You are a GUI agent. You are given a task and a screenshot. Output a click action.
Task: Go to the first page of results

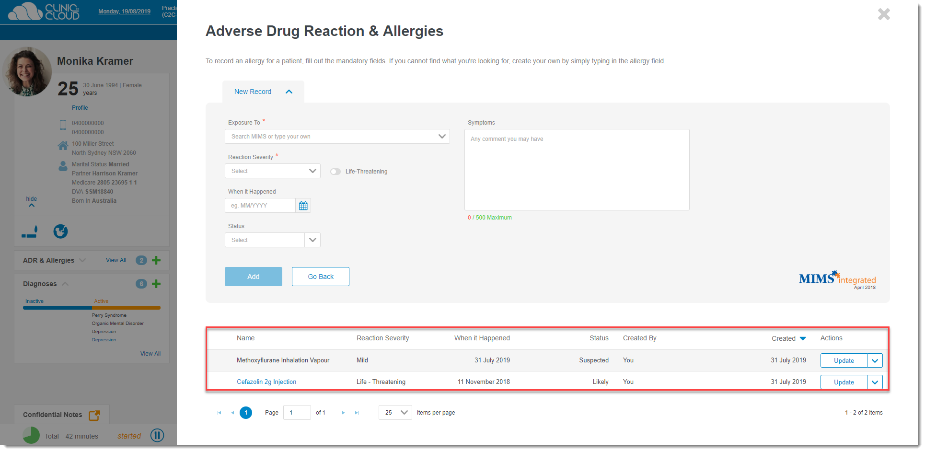[x=219, y=413]
